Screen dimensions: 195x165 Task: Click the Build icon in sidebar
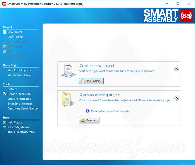click(5, 51)
